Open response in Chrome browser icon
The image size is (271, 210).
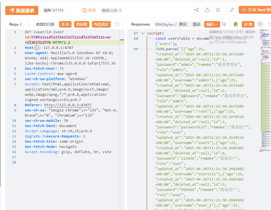(236, 24)
